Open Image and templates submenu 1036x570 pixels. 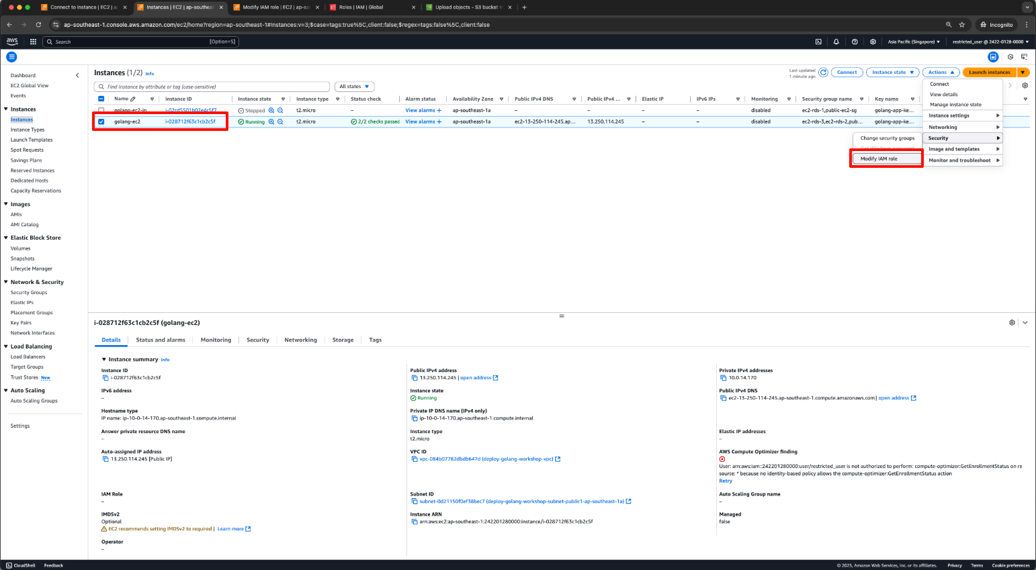tap(963, 149)
